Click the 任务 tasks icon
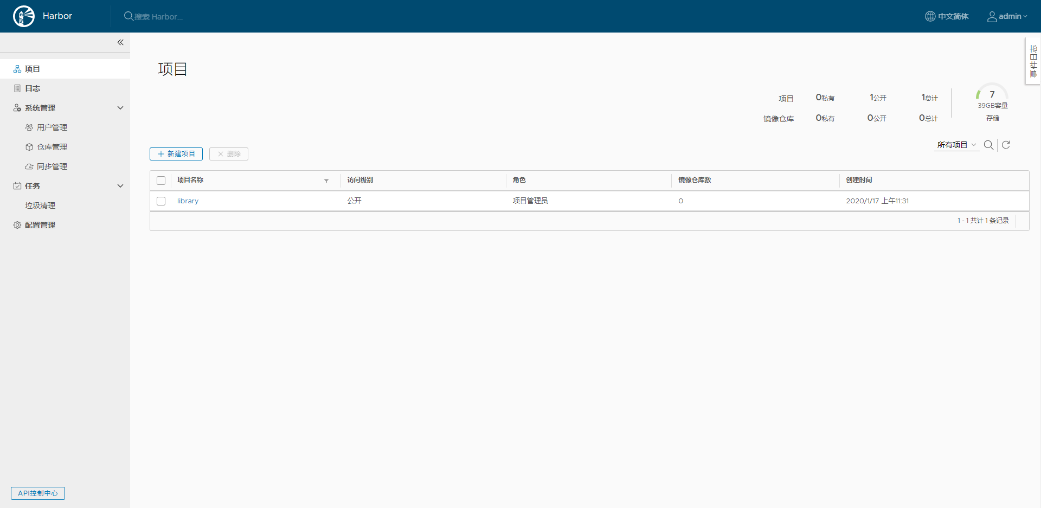 tap(17, 186)
